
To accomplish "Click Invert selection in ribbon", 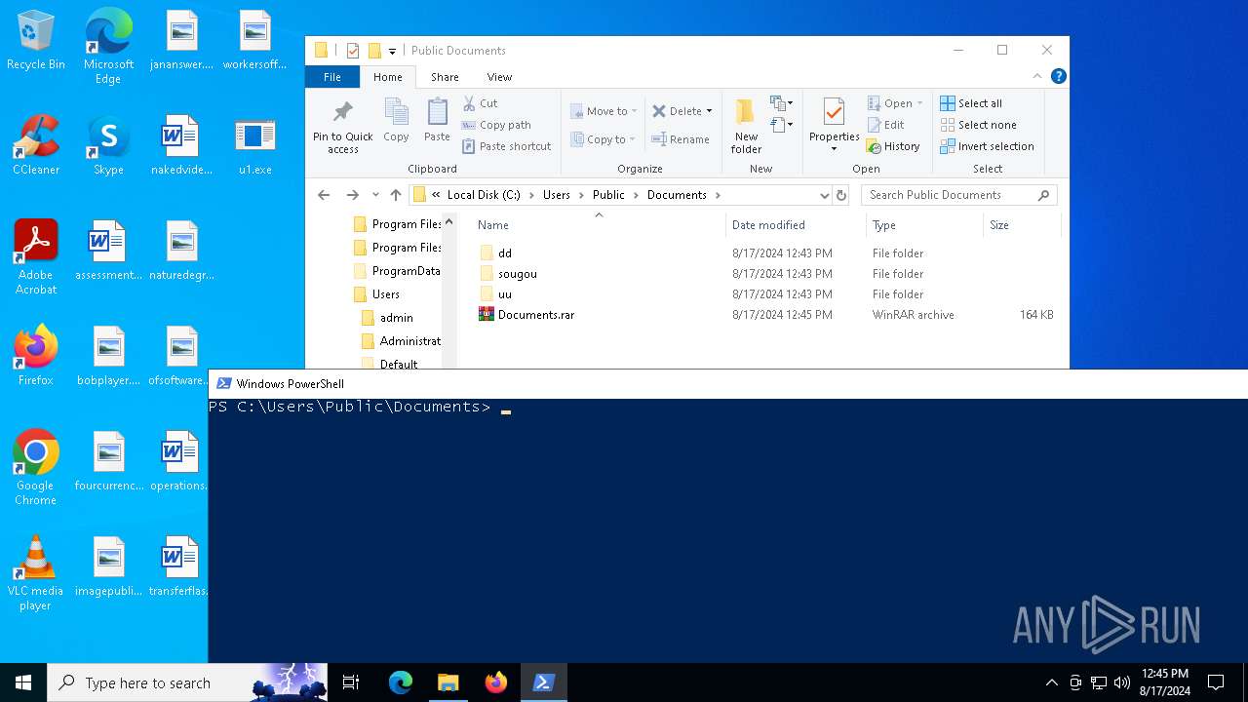I will 987,146.
